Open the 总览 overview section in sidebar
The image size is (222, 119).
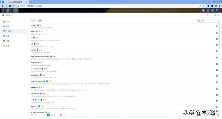pos(8,22)
